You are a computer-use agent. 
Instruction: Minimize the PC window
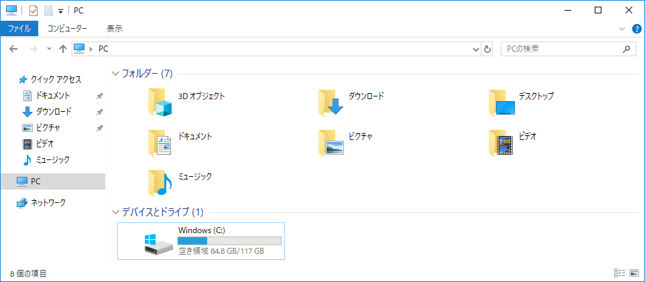coord(568,11)
